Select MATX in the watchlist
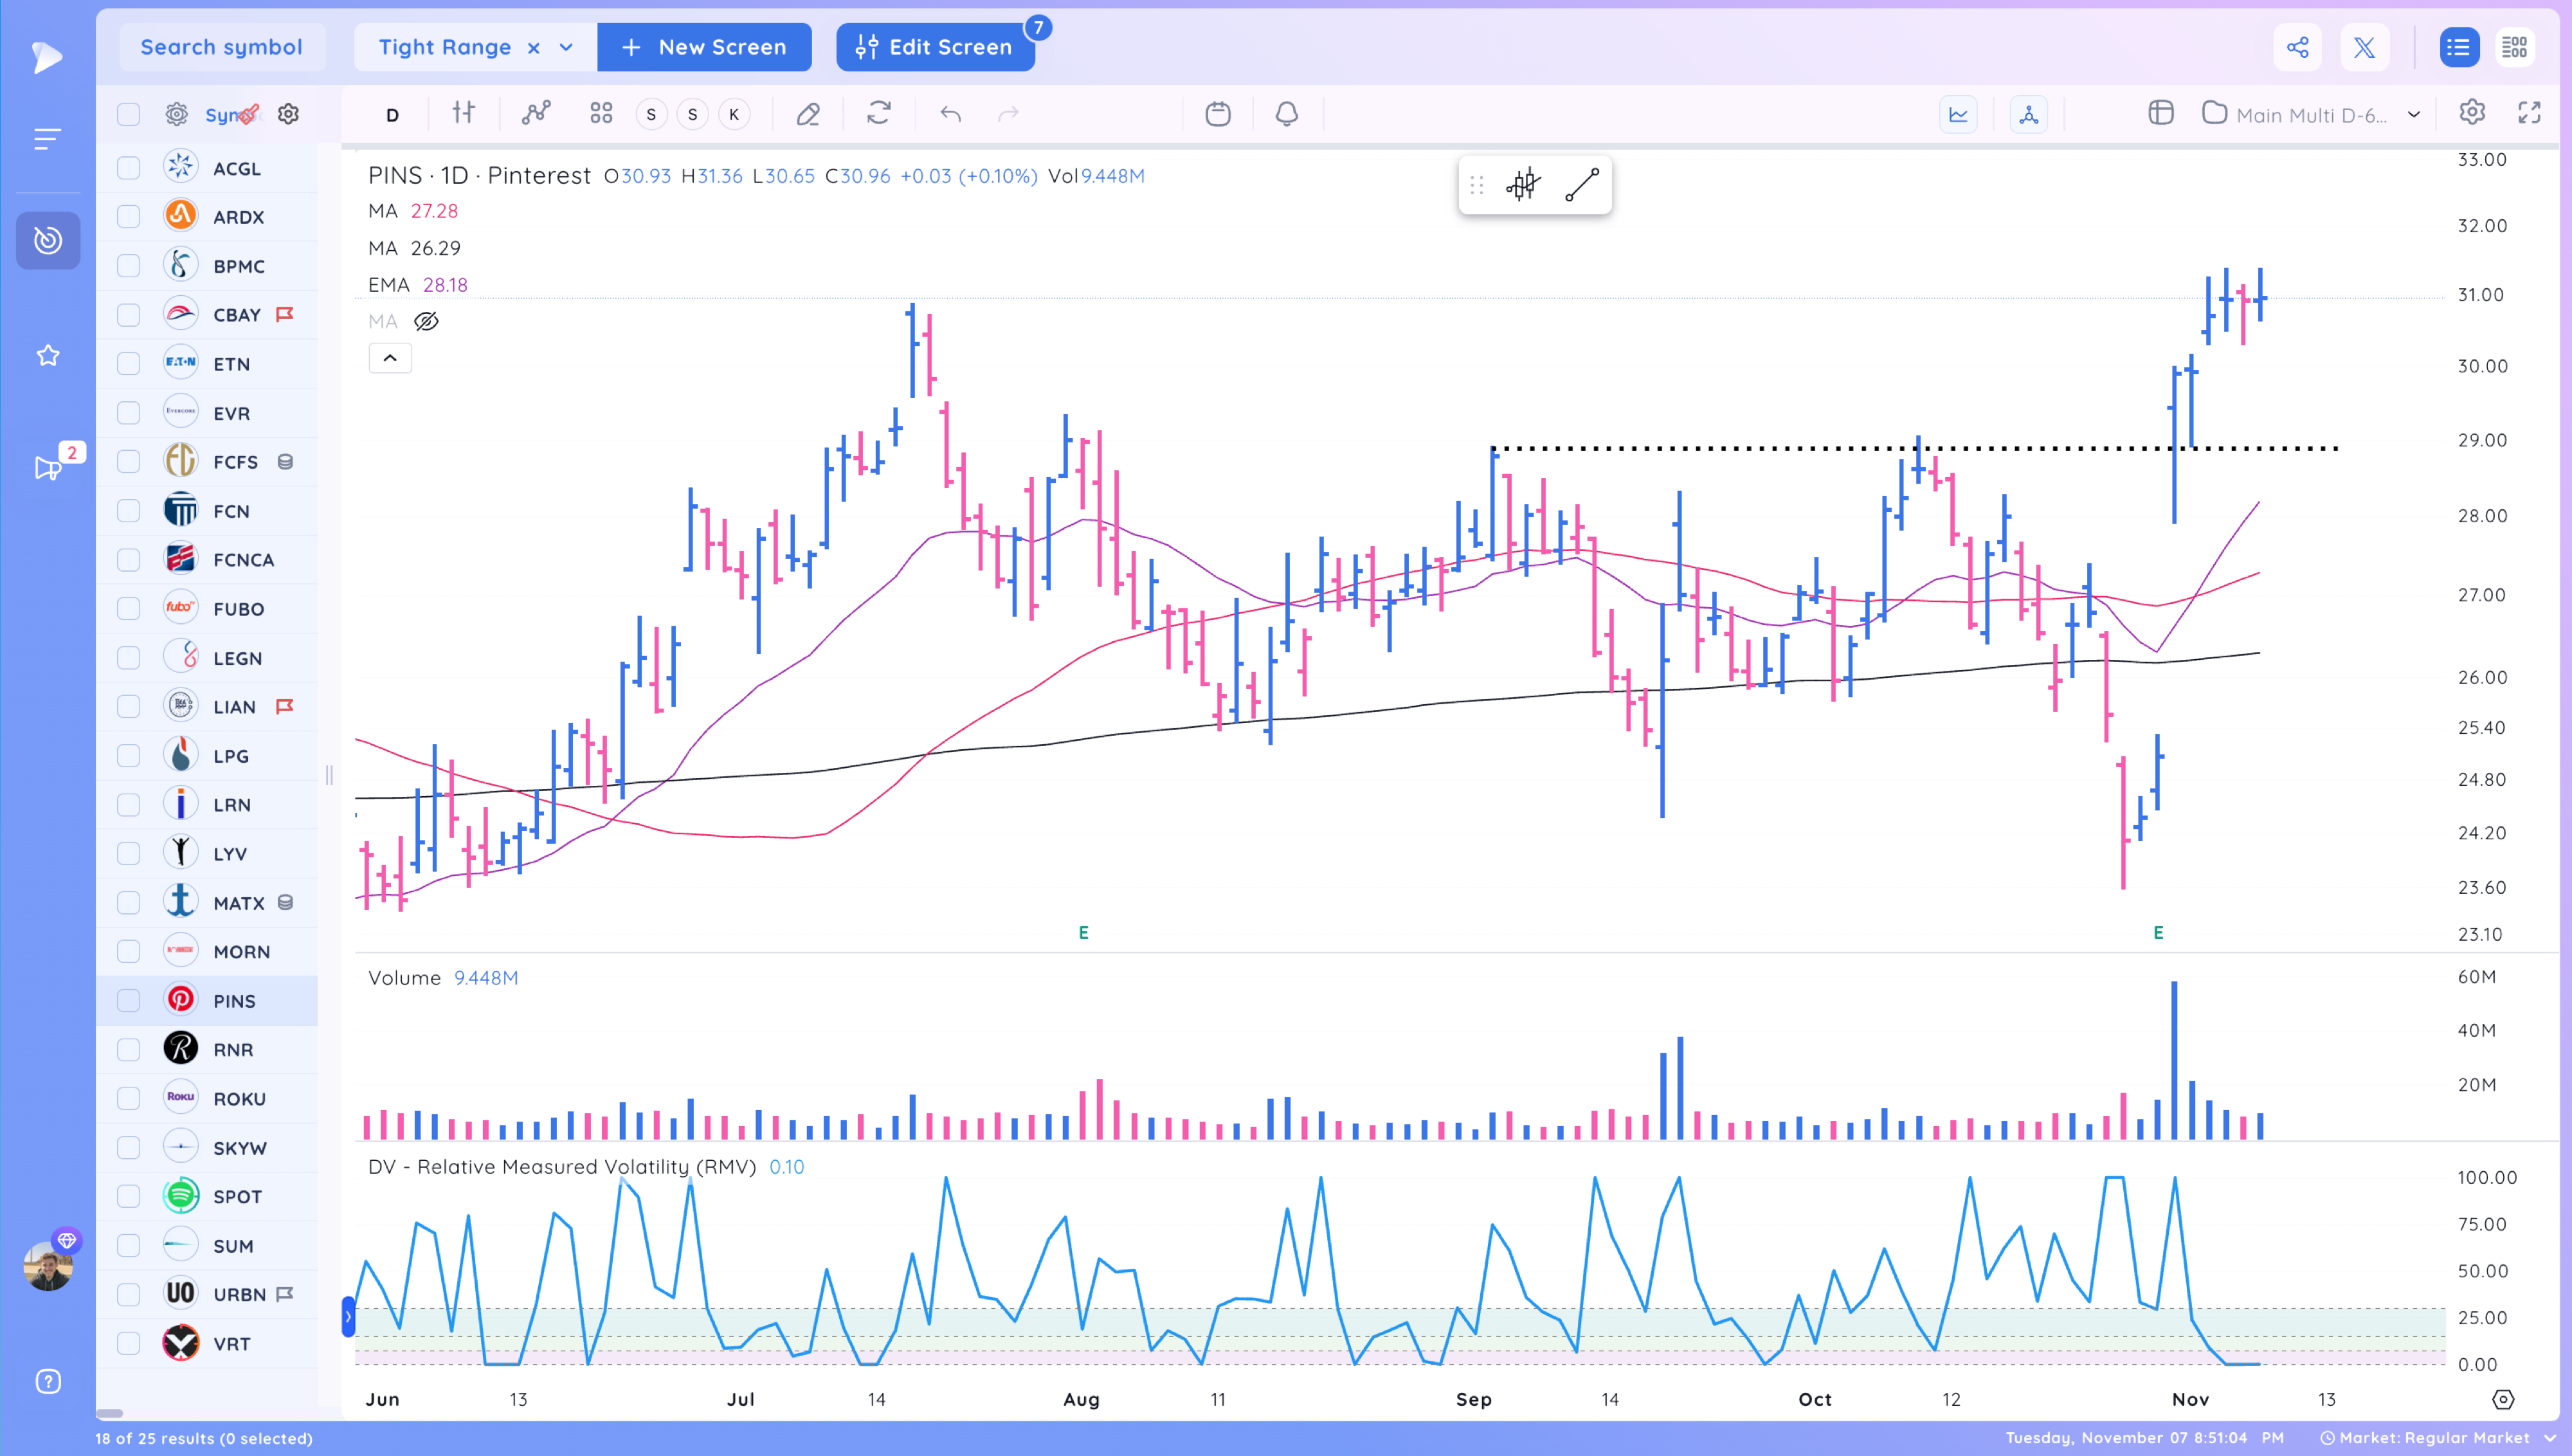 [239, 903]
